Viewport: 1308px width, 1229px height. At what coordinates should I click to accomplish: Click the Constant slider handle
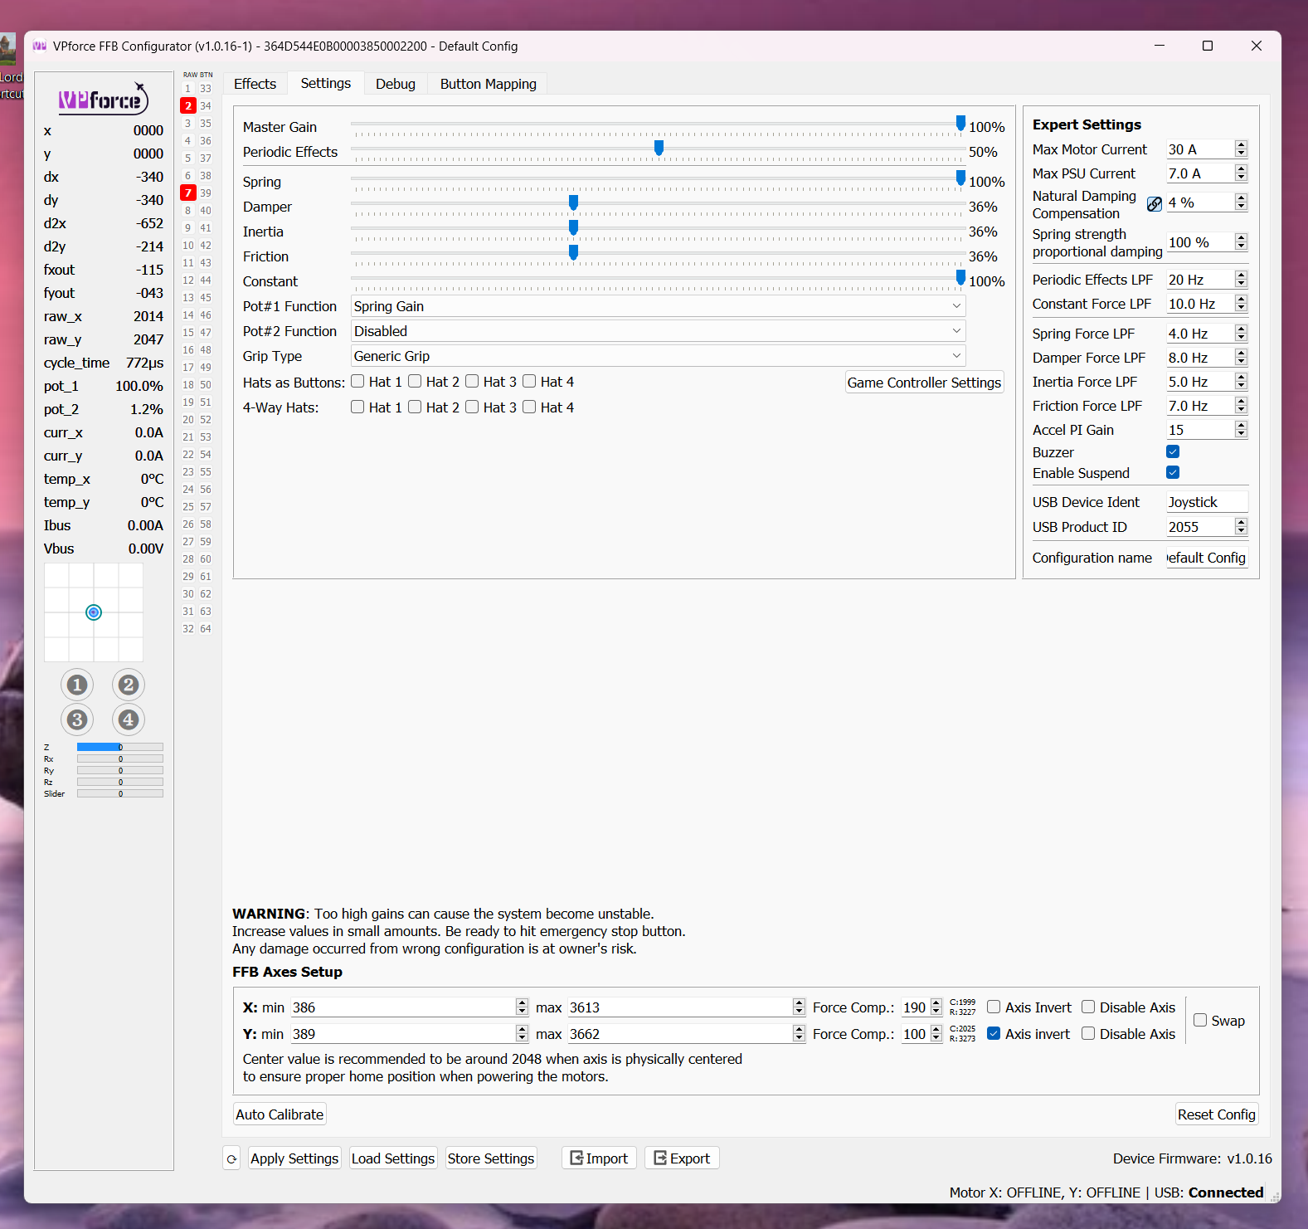pyautogui.click(x=960, y=277)
